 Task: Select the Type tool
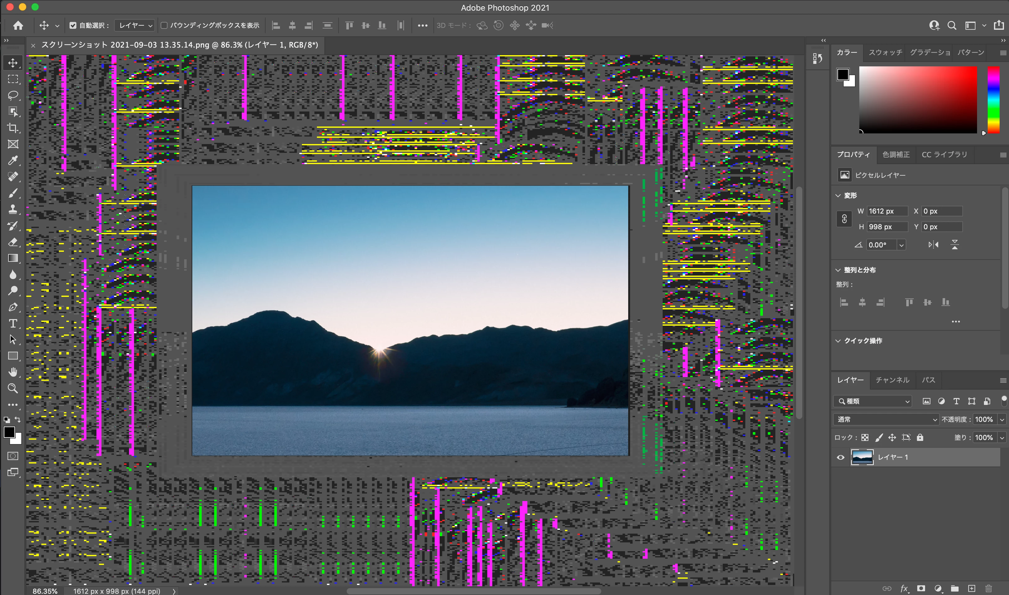(13, 323)
